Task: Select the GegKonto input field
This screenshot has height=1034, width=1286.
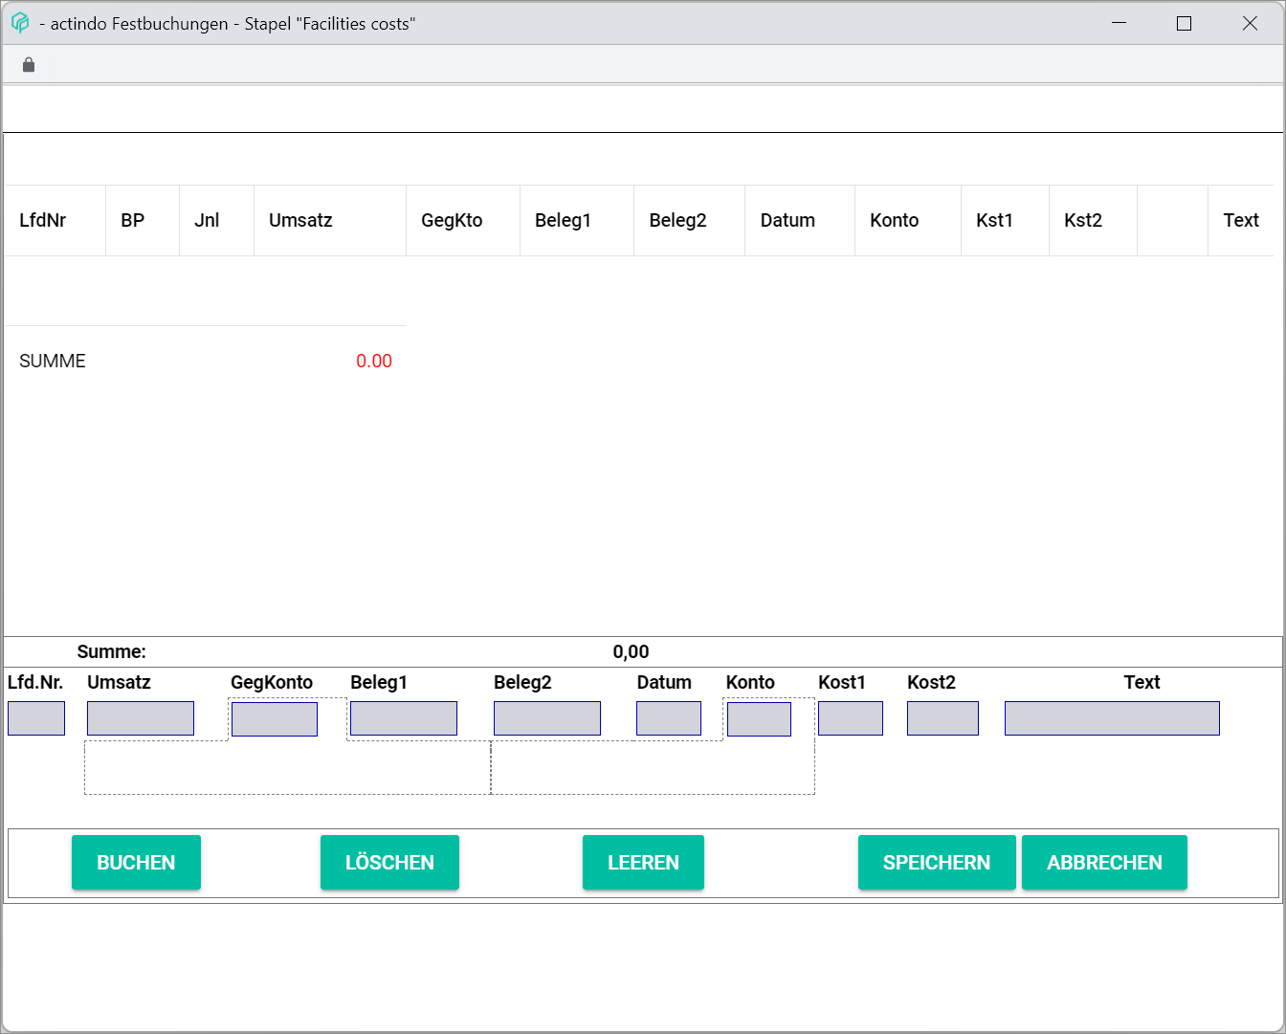Action: pos(275,719)
